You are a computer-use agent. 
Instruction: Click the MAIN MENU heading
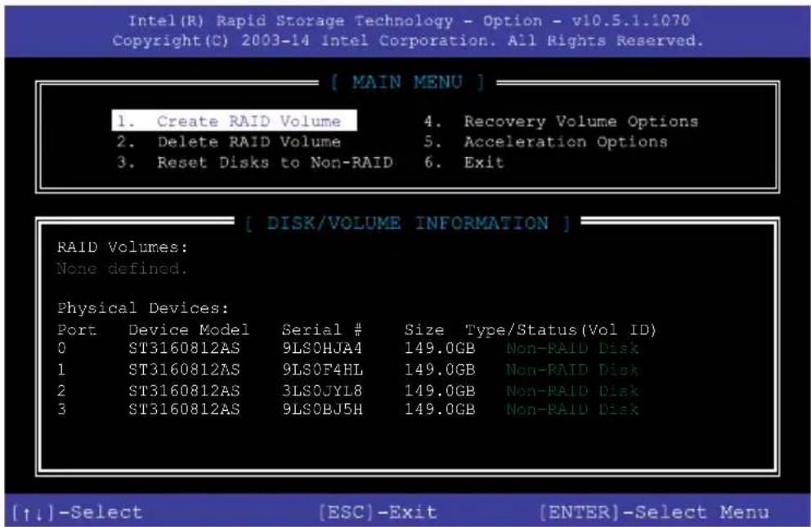click(x=408, y=83)
